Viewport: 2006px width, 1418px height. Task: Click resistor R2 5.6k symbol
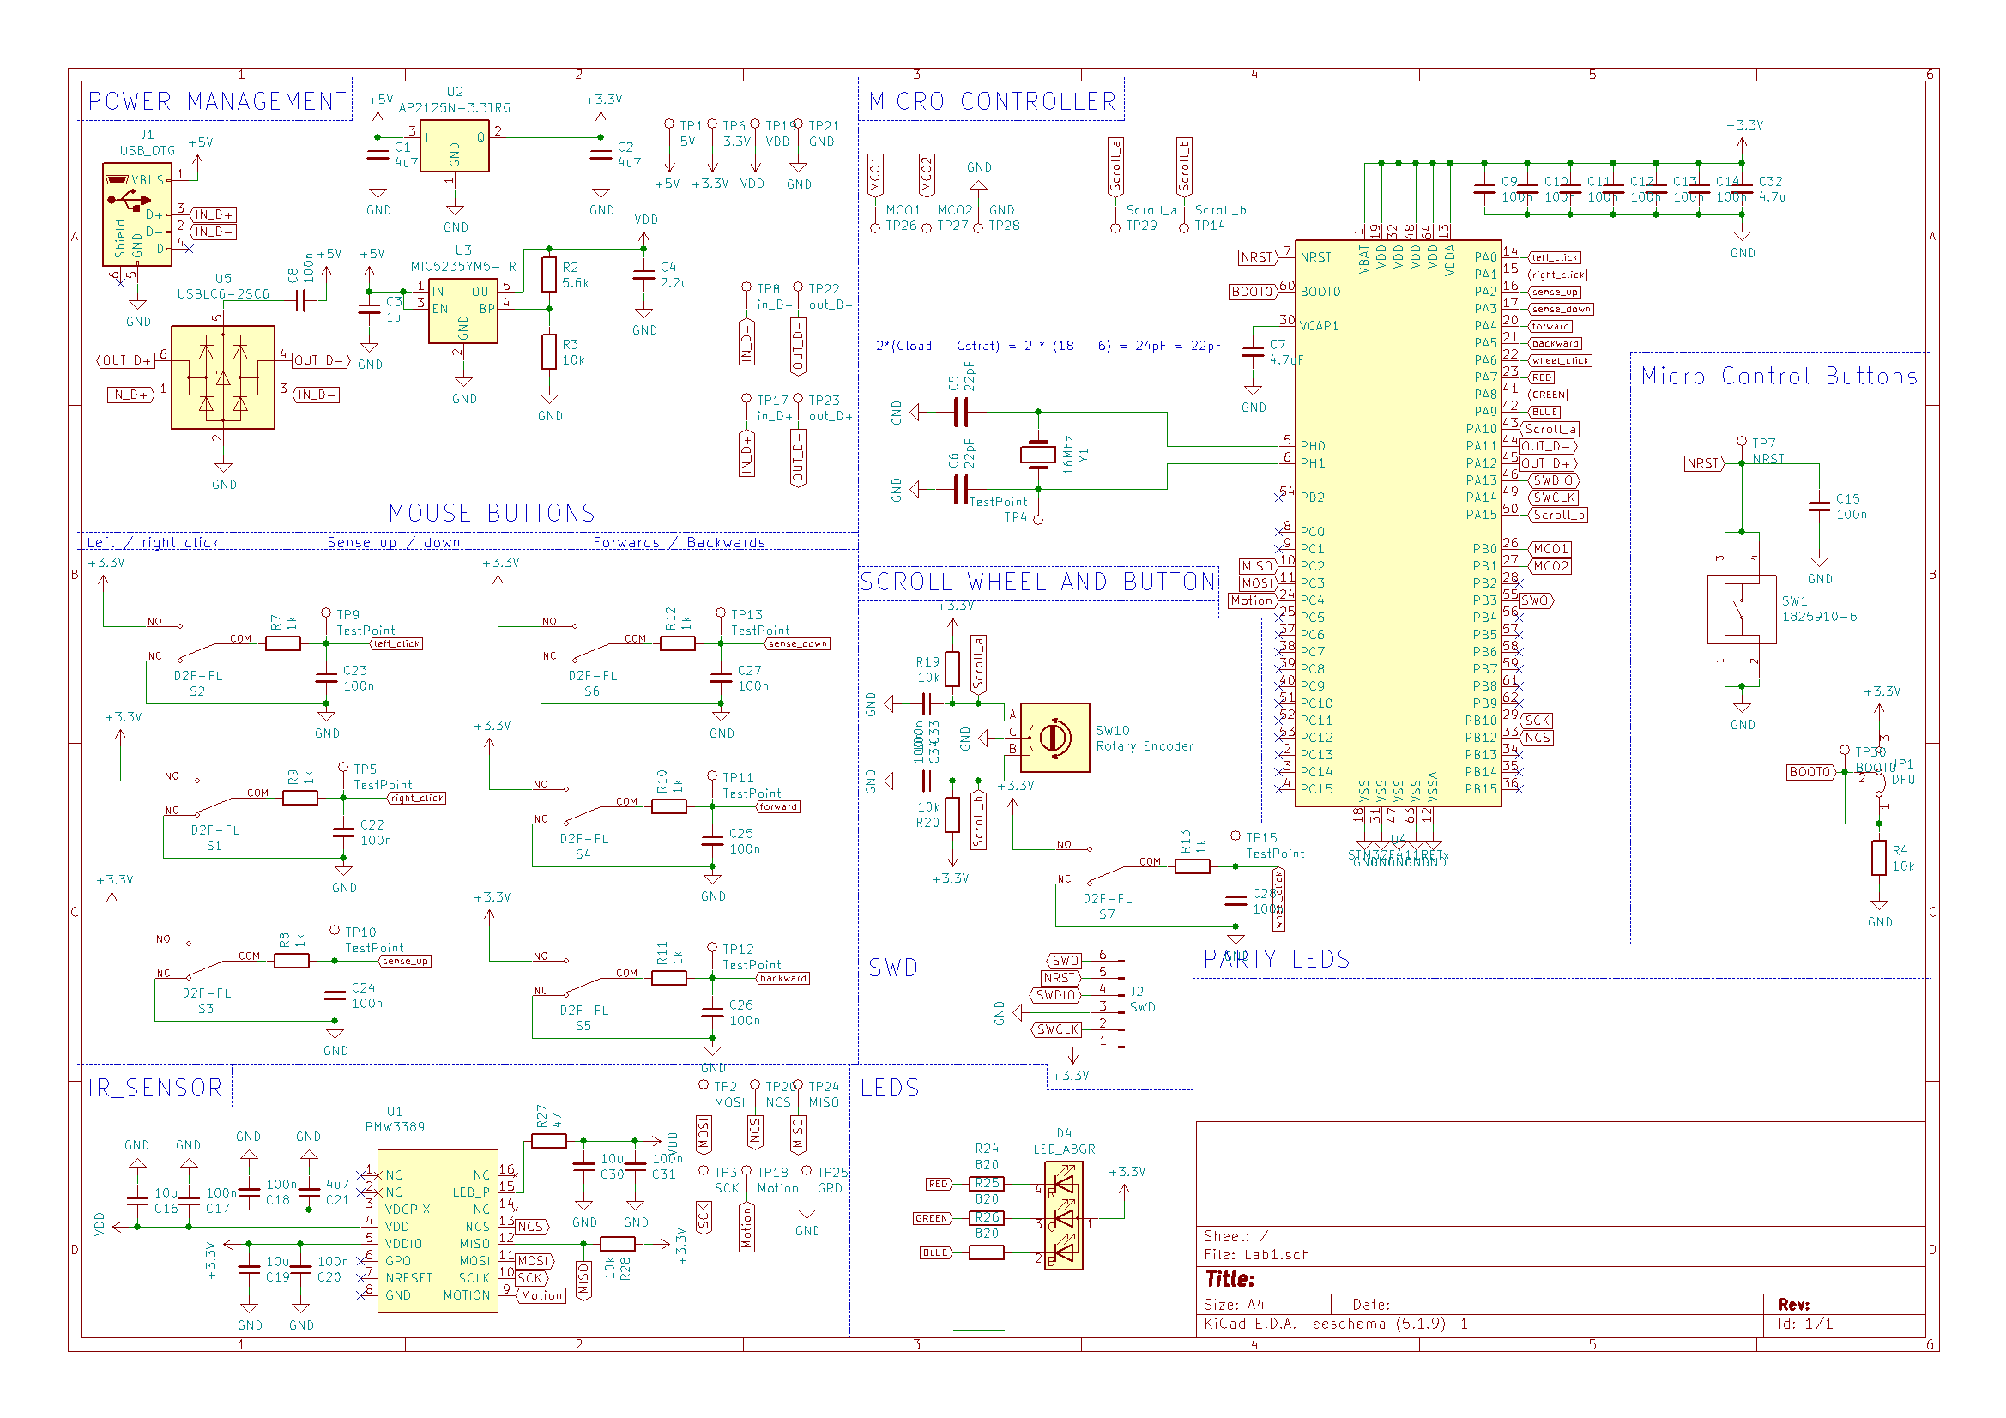[x=548, y=275]
